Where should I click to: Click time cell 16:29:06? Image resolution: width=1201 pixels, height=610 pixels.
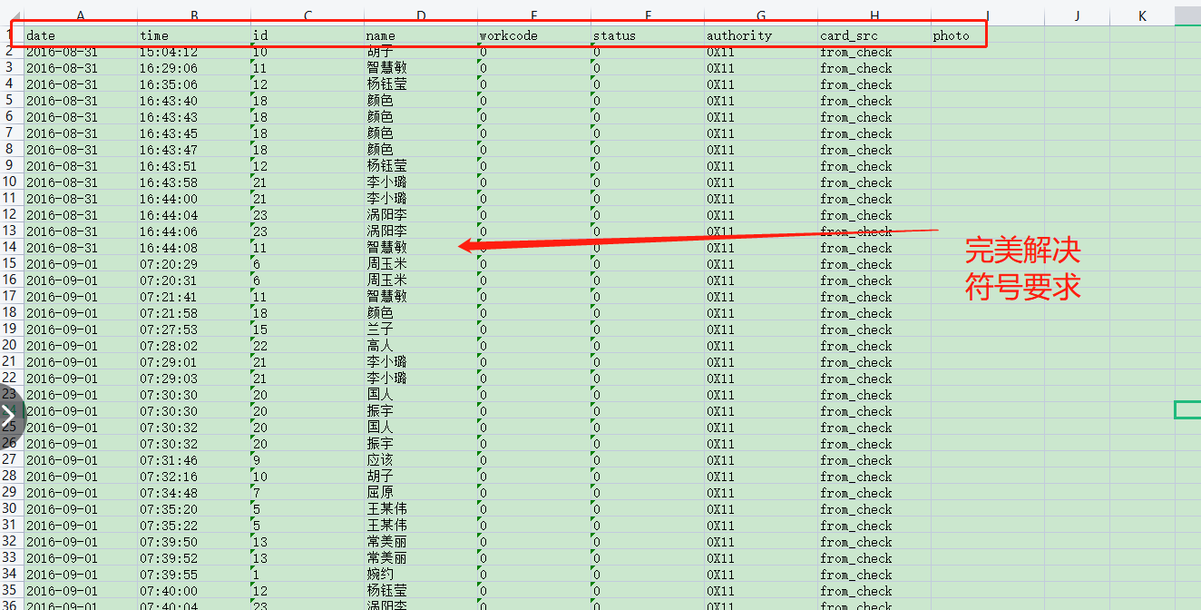coord(194,68)
